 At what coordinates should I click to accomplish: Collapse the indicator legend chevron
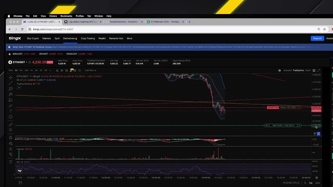point(19,88)
